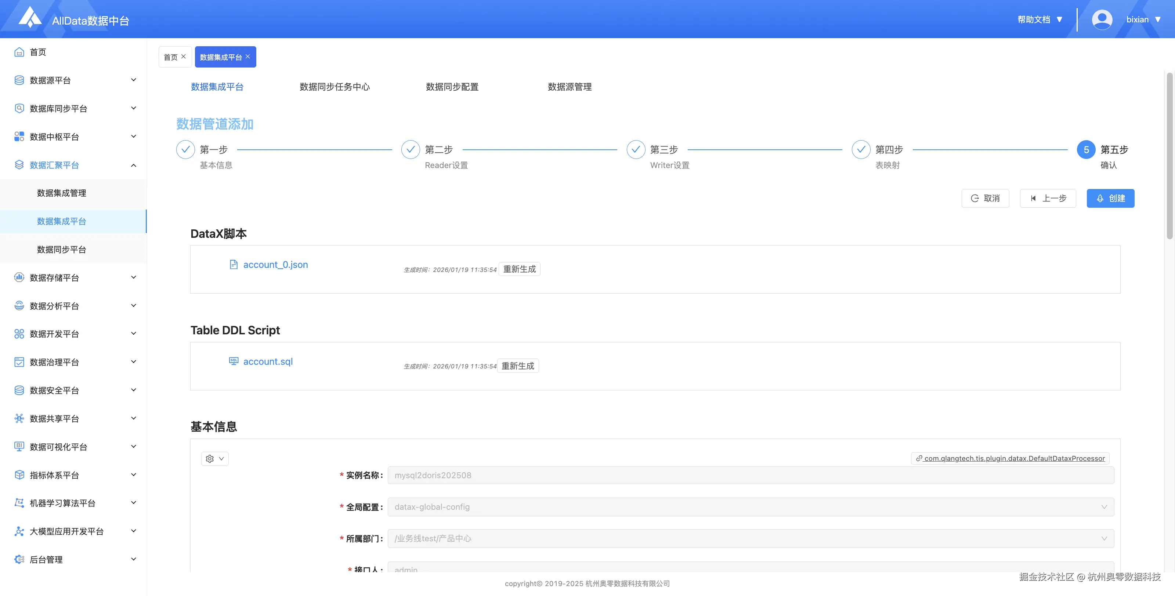Close the 数据集成平台 tab with X
Screen dimensions: 1175x596
coord(248,57)
